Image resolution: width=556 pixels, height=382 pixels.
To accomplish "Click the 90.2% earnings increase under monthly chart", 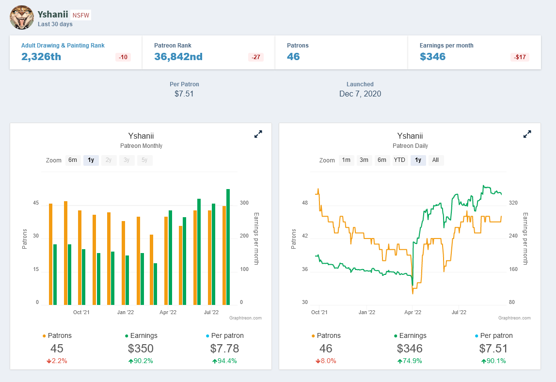I will click(141, 361).
